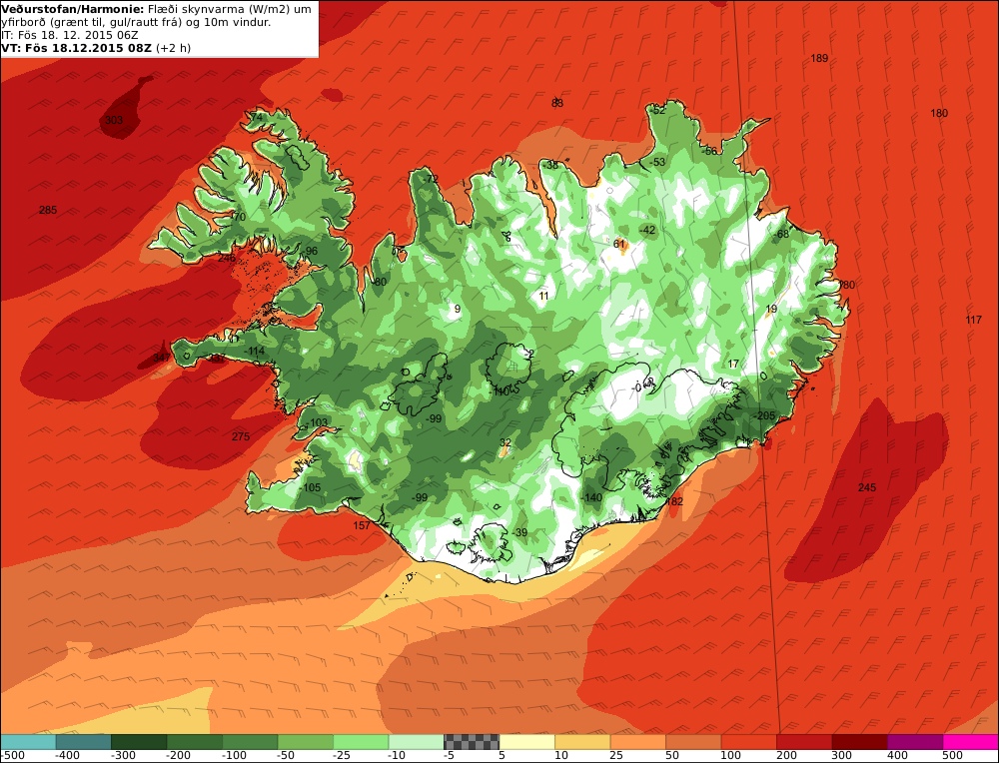The width and height of the screenshot is (999, 763).
Task: Click the 'IT: Fös 18. 12. 2015 06Z' line
Action: (x=70, y=35)
